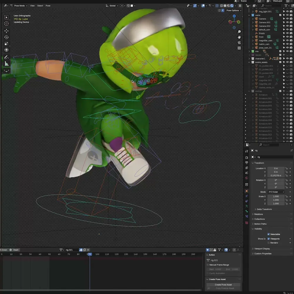This screenshot has height=294, width=294.
Task: Activate the Cursor tool in toolbar
Action: (6, 24)
